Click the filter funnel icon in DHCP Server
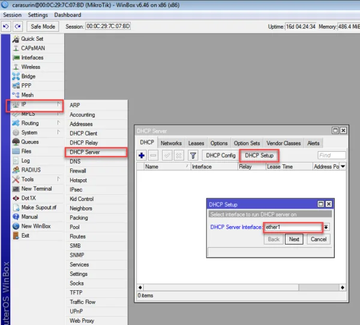The height and width of the screenshot is (325, 360). pos(193,155)
